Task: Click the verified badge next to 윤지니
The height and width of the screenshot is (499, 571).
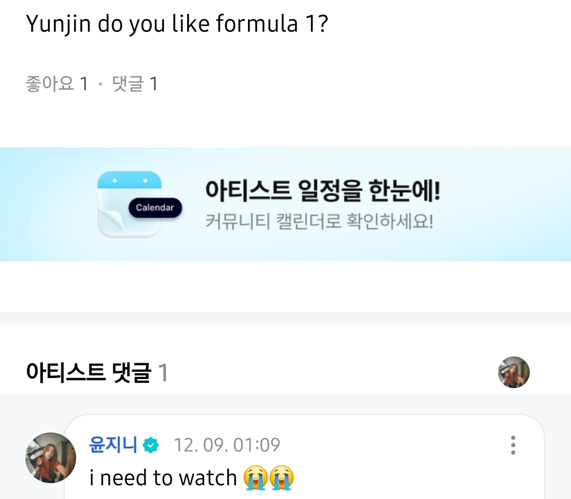Action: 151,445
